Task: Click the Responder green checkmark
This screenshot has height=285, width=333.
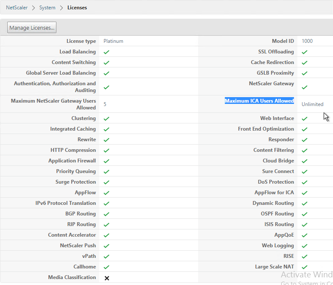Action: (x=305, y=140)
